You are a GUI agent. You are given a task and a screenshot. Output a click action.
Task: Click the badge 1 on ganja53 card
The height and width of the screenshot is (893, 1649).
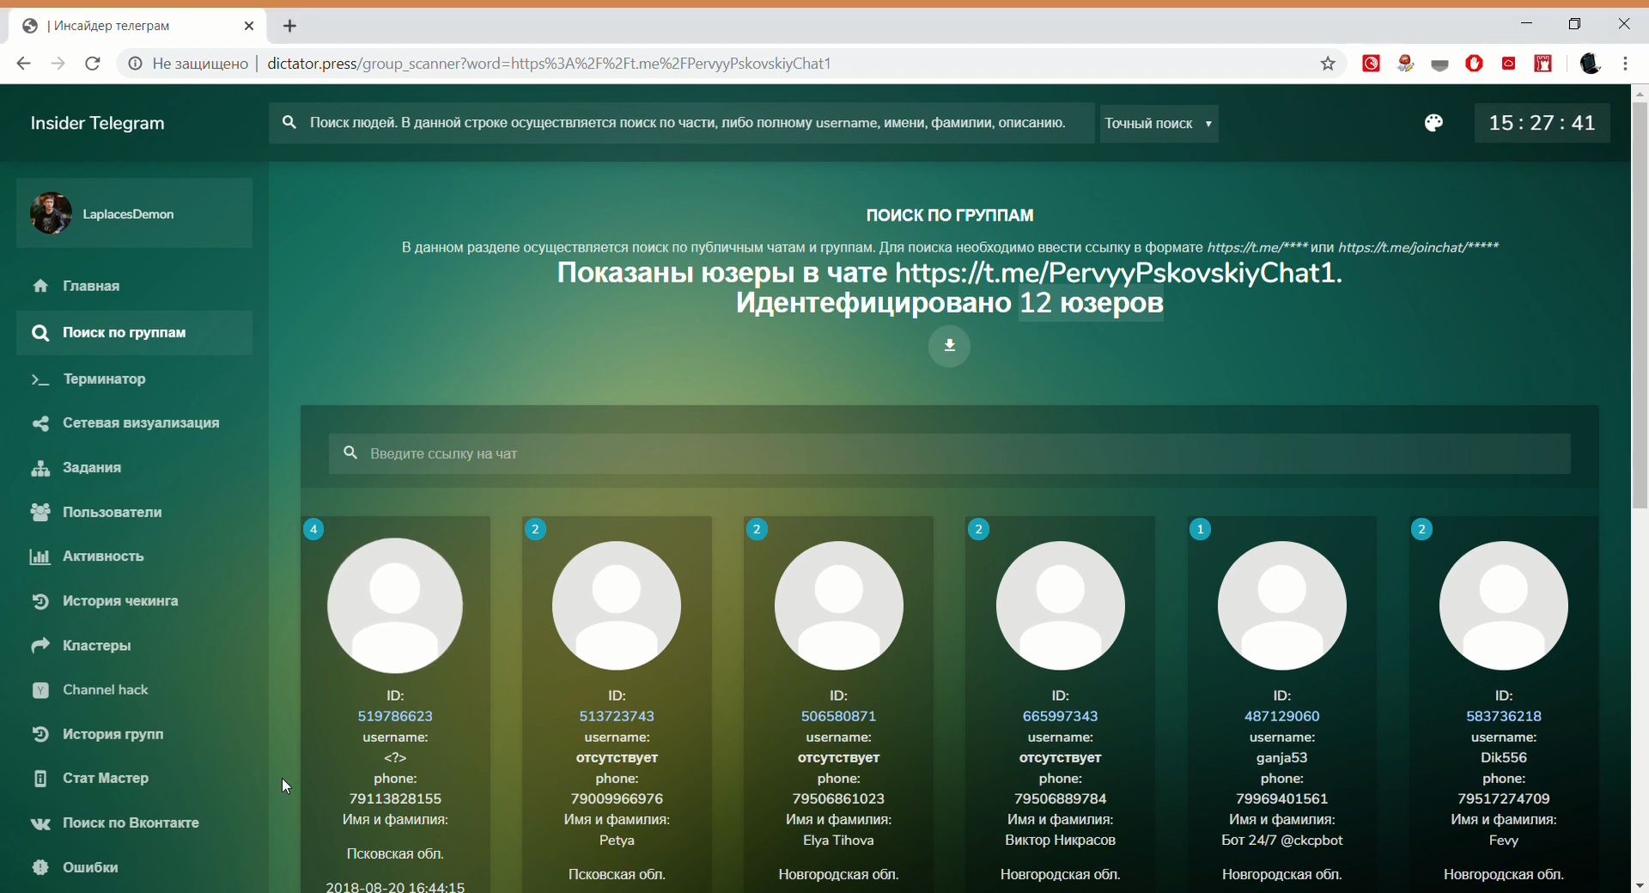1200,529
